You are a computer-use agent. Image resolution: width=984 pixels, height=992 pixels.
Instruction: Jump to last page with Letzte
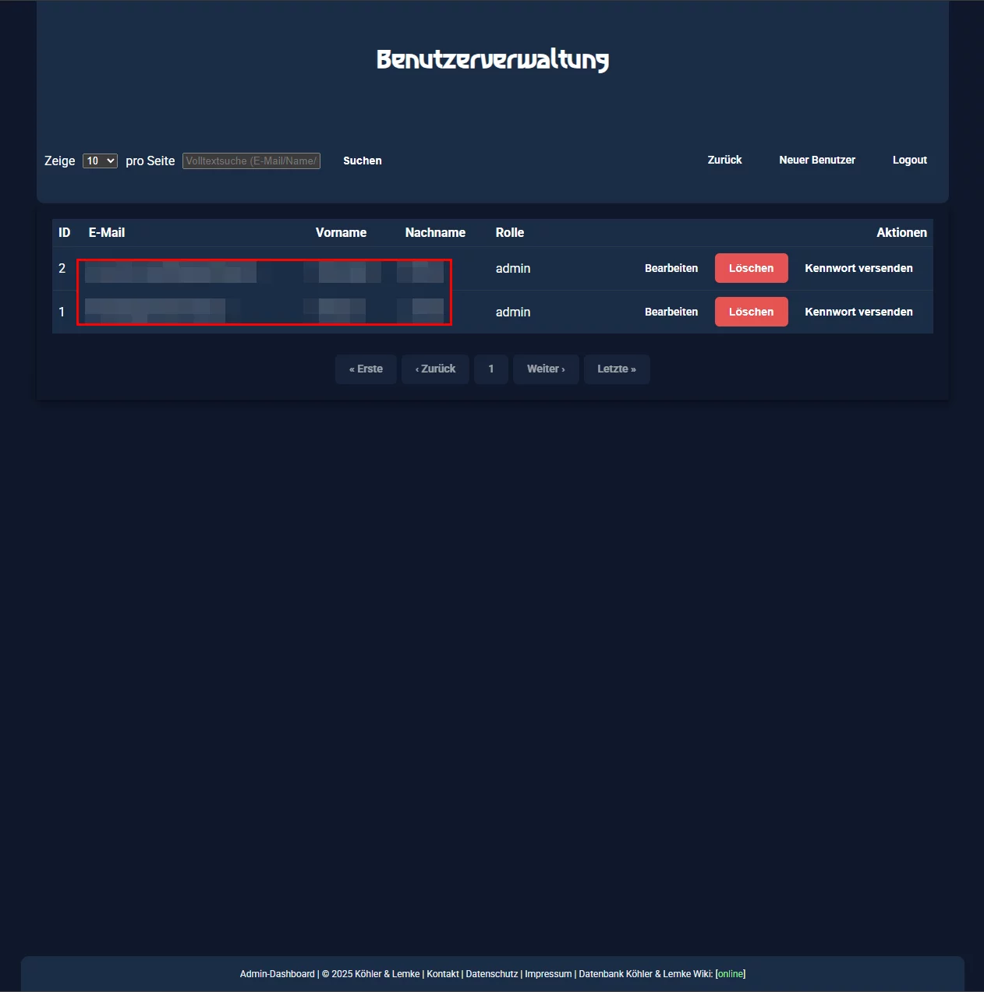[617, 369]
